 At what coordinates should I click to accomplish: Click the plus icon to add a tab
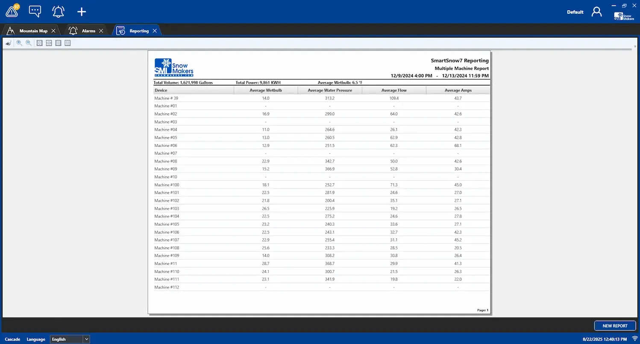81,12
